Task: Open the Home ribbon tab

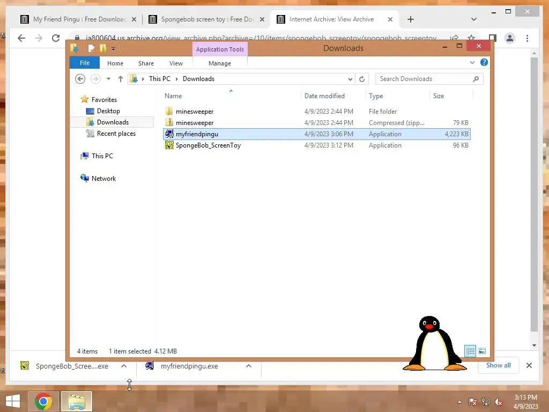Action: point(115,63)
